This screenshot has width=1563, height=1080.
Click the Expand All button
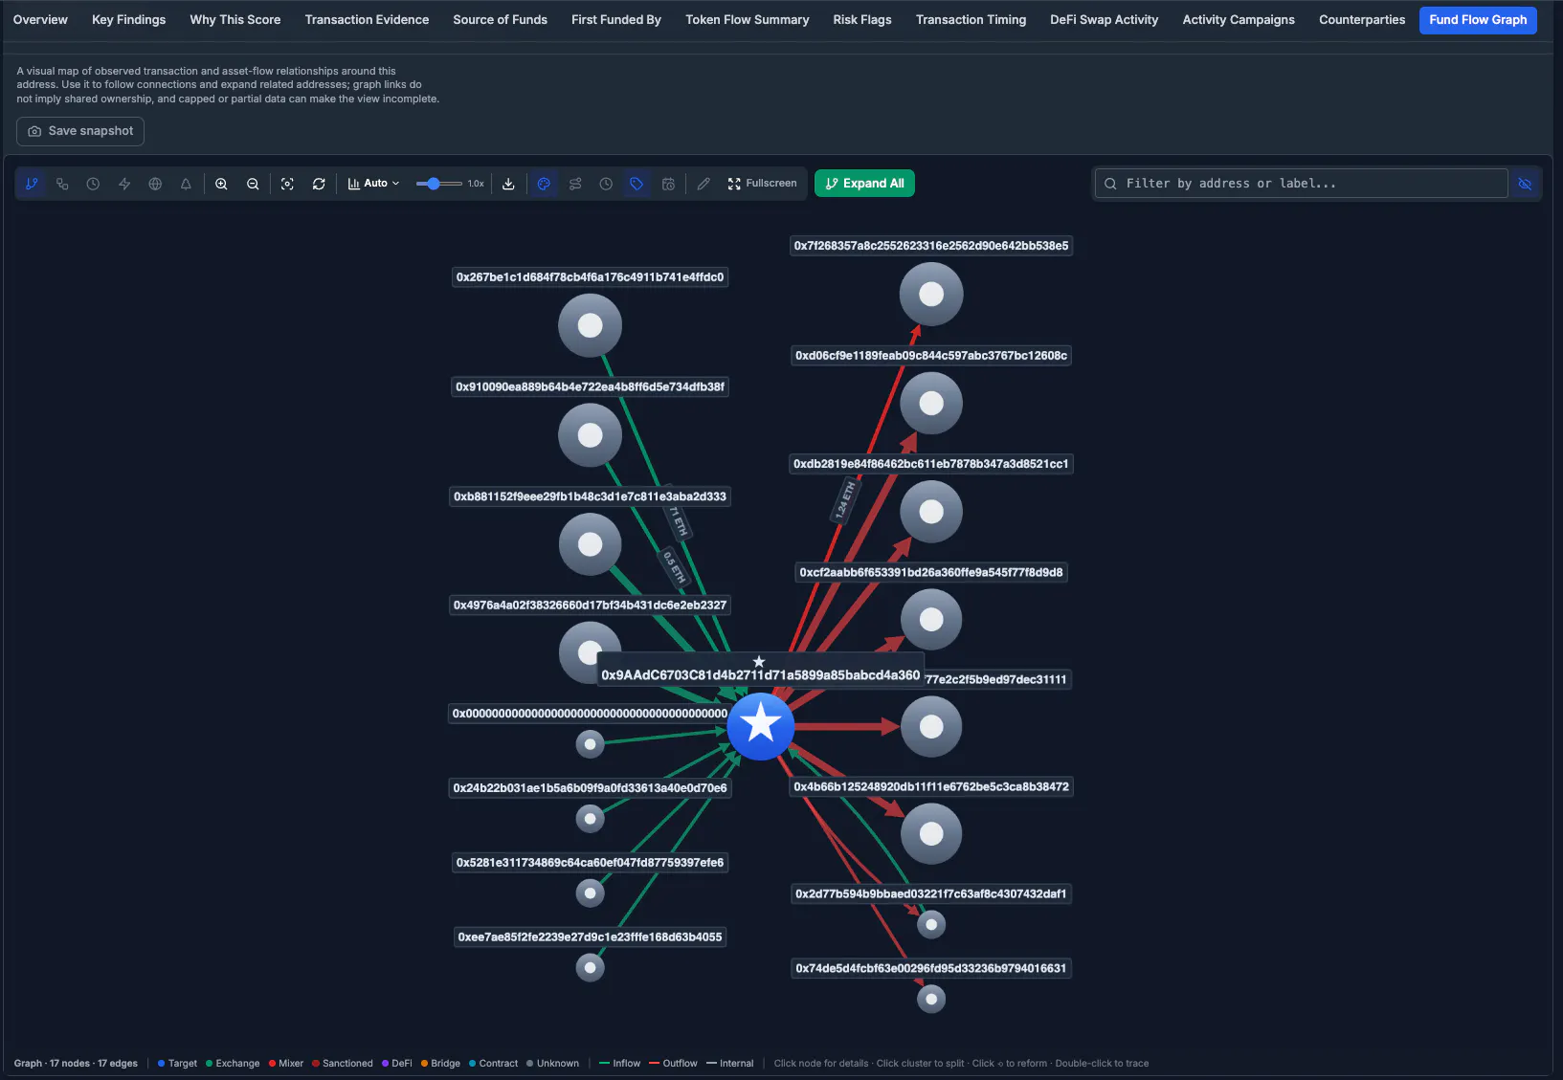tap(864, 184)
